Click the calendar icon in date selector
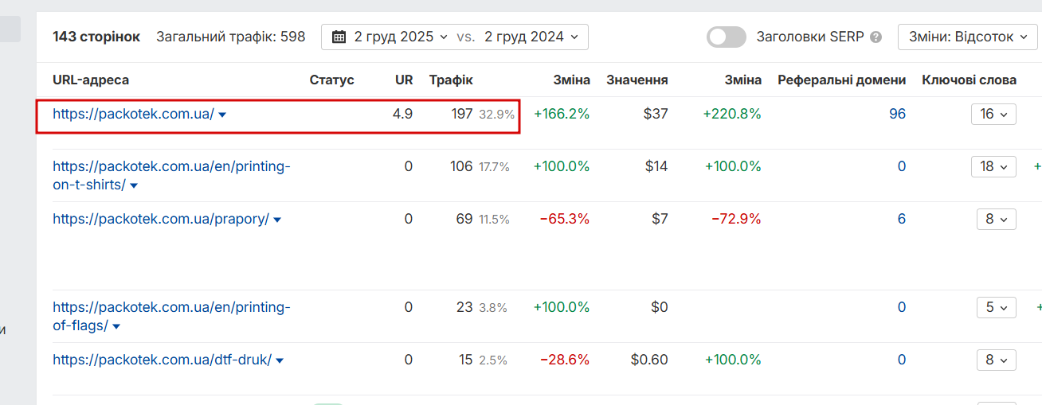This screenshot has height=405, width=1042. pyautogui.click(x=339, y=37)
